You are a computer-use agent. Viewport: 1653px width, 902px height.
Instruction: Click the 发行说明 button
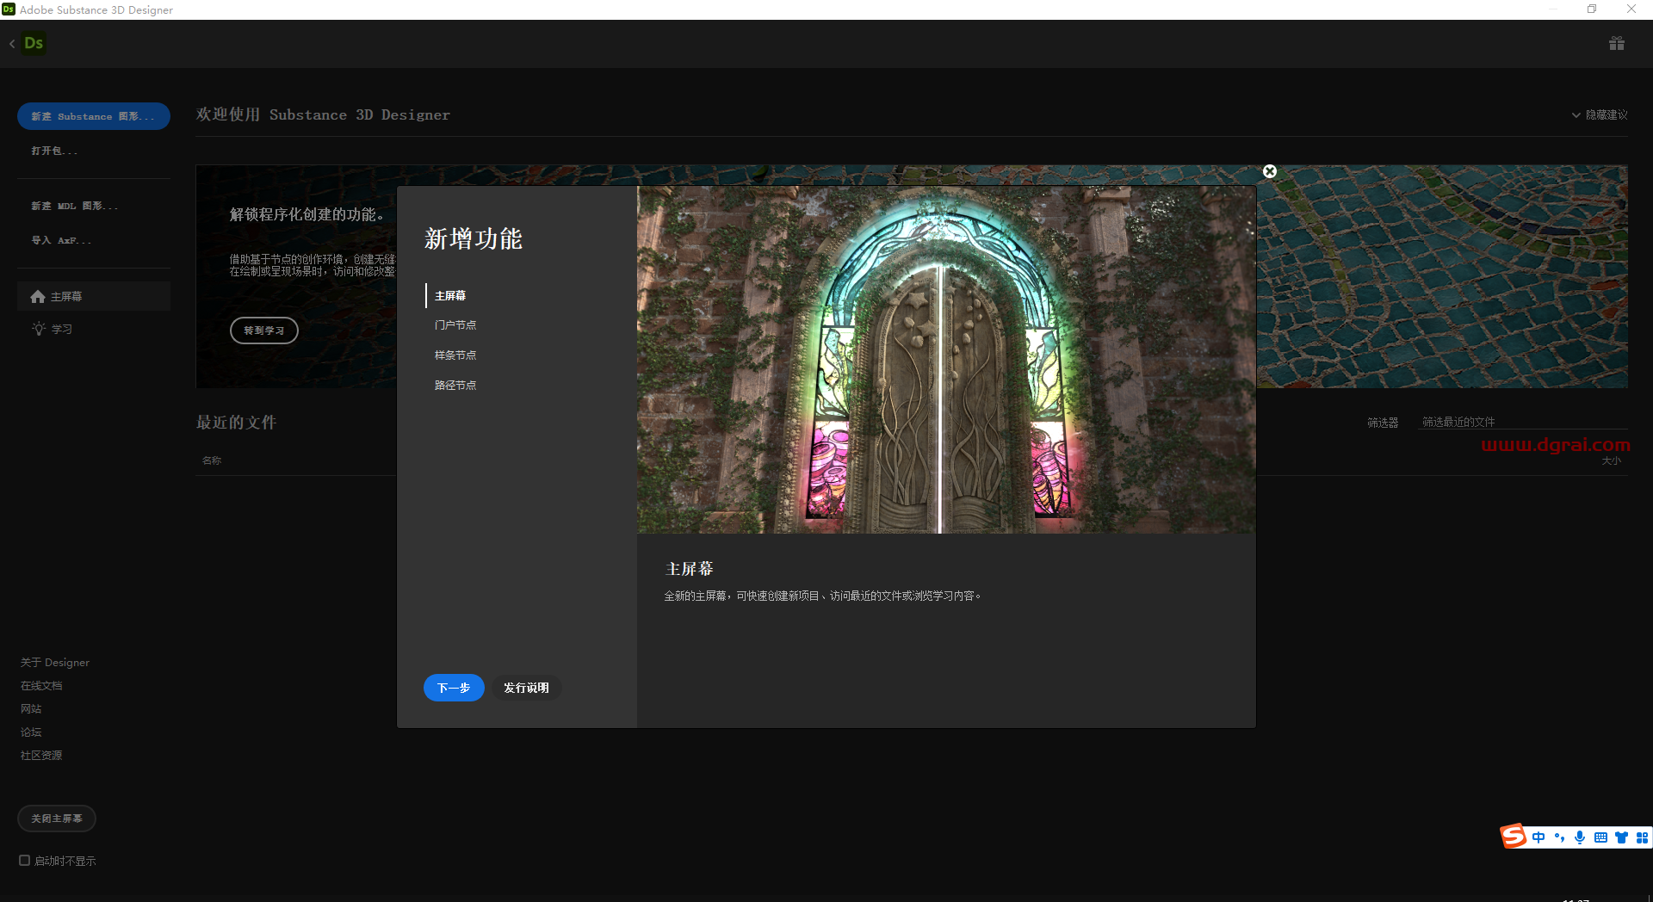pos(526,688)
